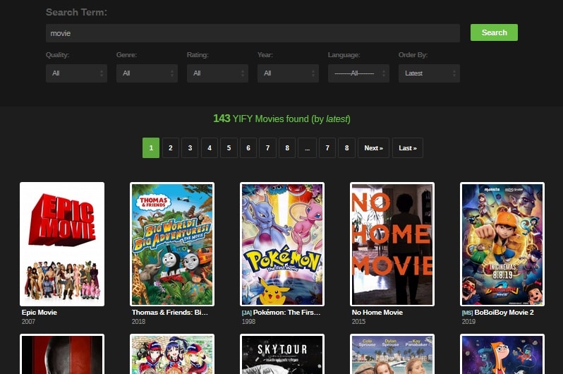The height and width of the screenshot is (374, 563).
Task: Open the Pokémon The First Movie poster
Action: [282, 244]
